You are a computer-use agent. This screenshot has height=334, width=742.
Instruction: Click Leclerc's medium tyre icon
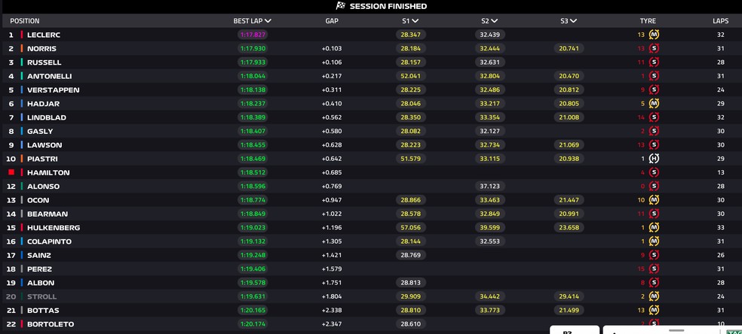point(654,35)
